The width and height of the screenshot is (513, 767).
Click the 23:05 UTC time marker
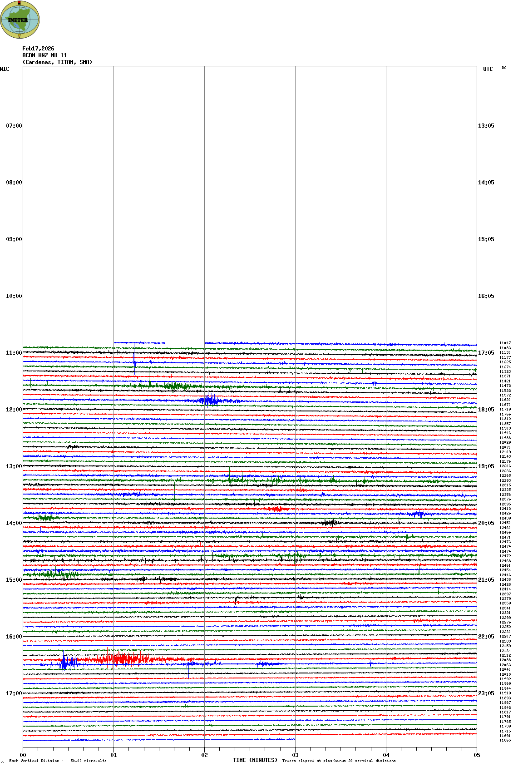point(486,693)
